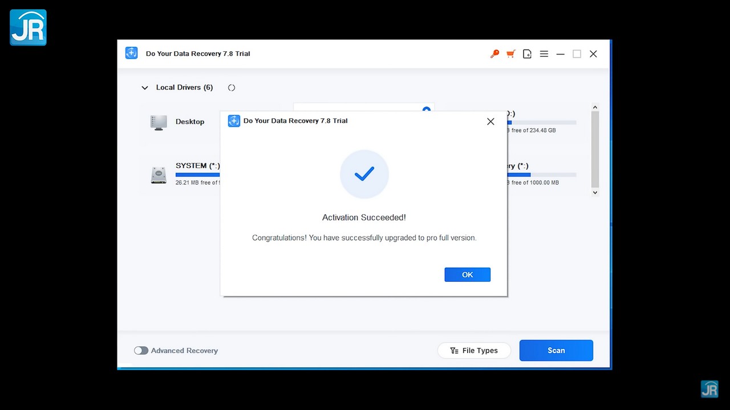Collapse the Local Drivers section chevron

145,88
